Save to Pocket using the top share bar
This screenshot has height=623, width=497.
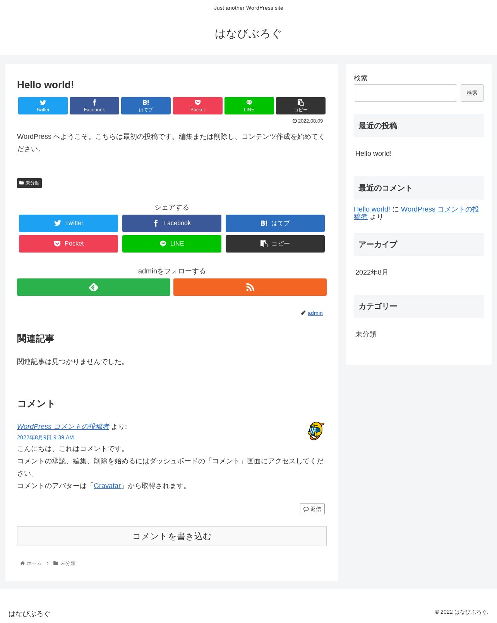pos(198,106)
